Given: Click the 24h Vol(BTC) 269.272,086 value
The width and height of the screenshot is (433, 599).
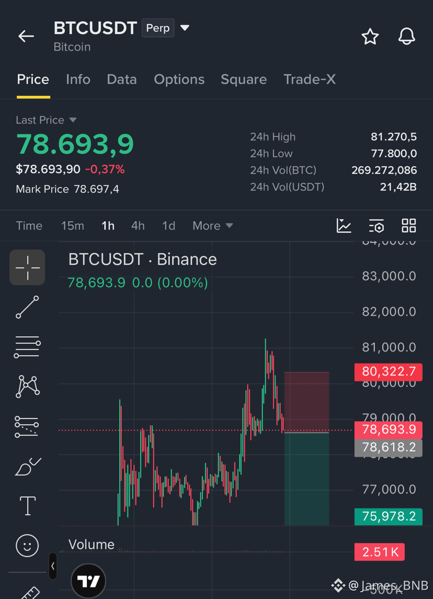Looking at the screenshot, I should 384,171.
